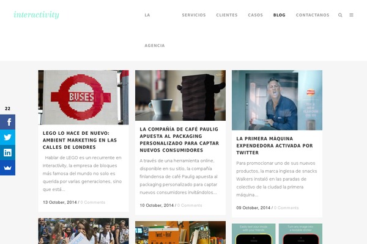The image size is (367, 244).
Task: Open 0 Comments under the Walkers post
Action: coord(286,207)
